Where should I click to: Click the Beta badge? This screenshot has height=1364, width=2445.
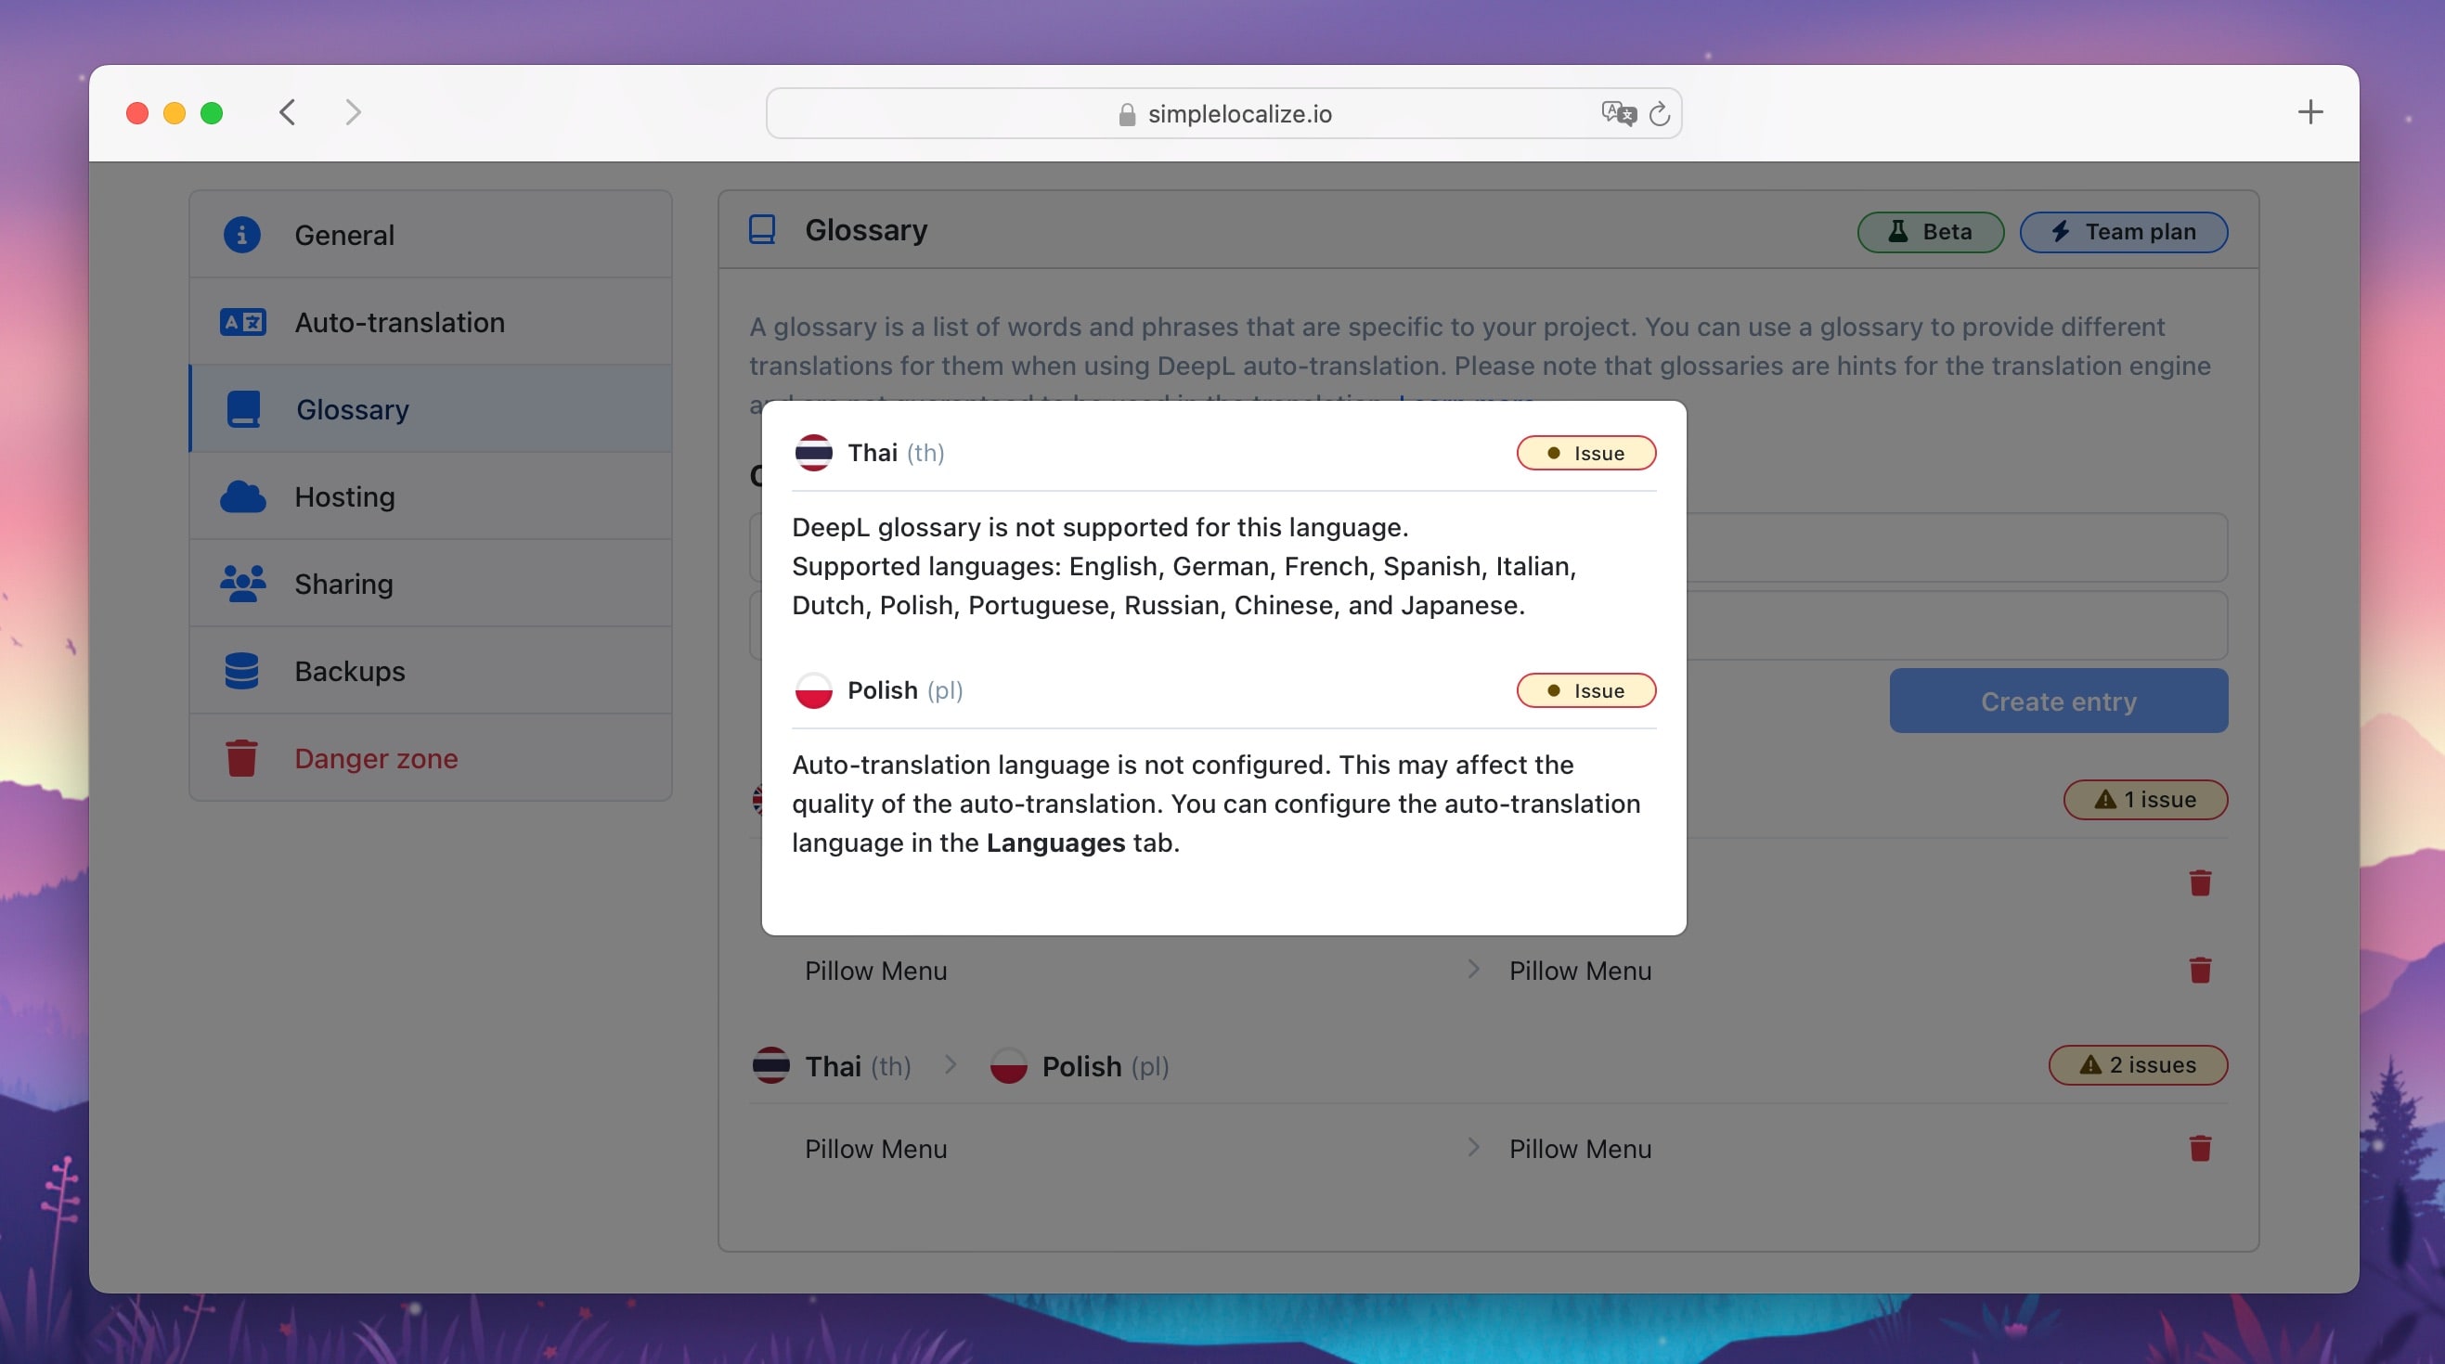[1931, 231]
